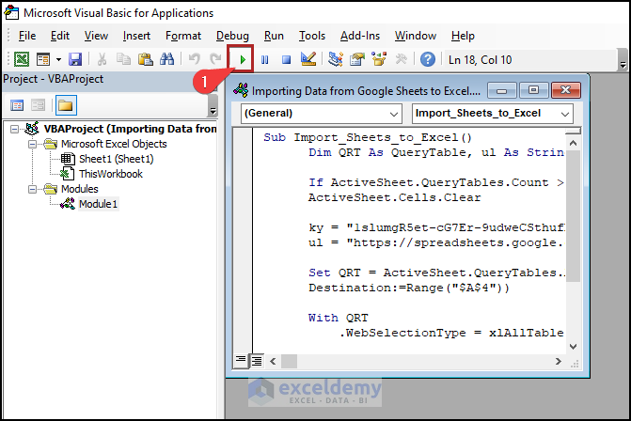Run the macro with green play button
The image size is (631, 421).
click(x=243, y=60)
